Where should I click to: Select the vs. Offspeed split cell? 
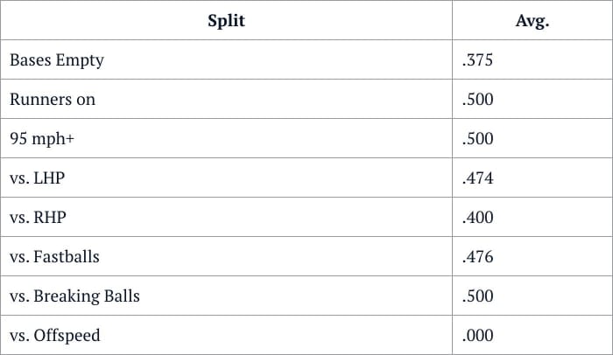pos(54,336)
